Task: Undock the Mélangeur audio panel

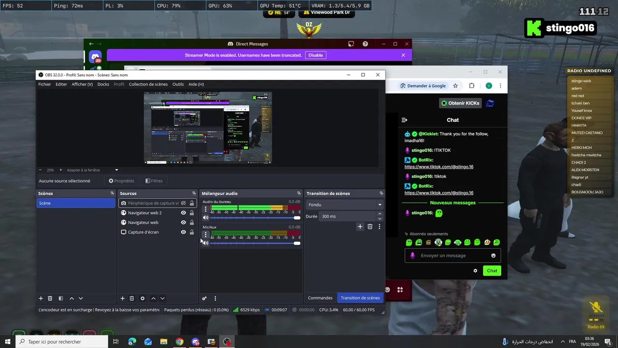Action: pyautogui.click(x=298, y=193)
